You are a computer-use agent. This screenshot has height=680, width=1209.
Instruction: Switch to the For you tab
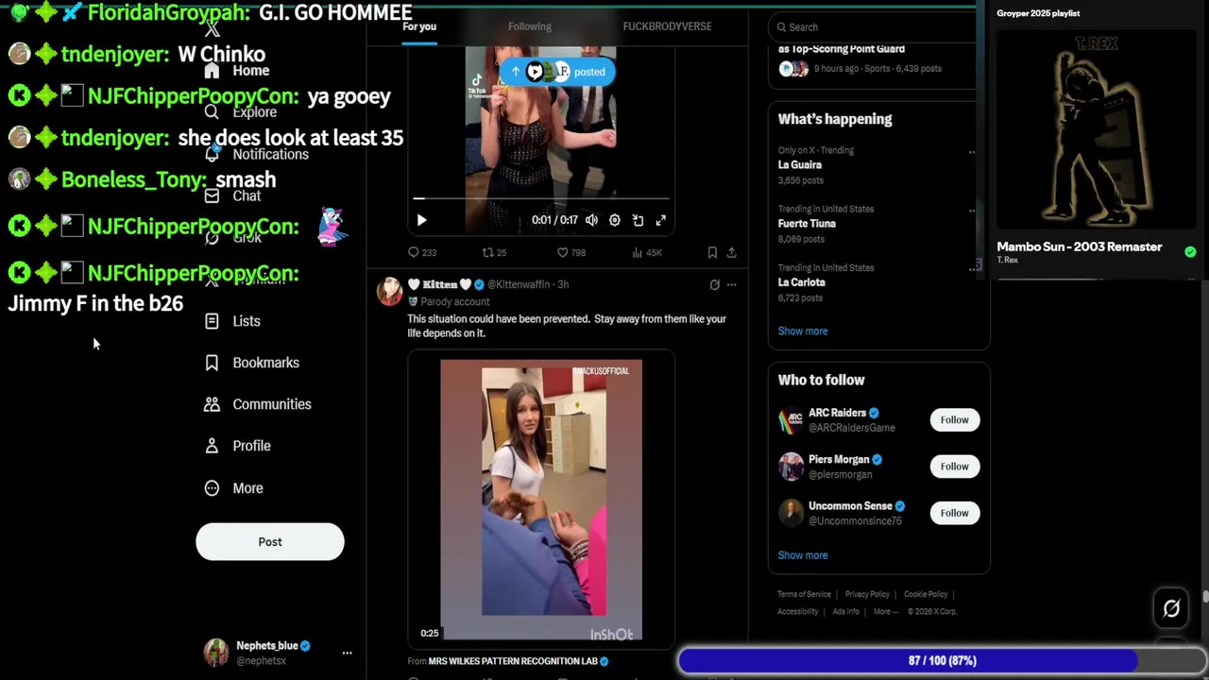419,26
